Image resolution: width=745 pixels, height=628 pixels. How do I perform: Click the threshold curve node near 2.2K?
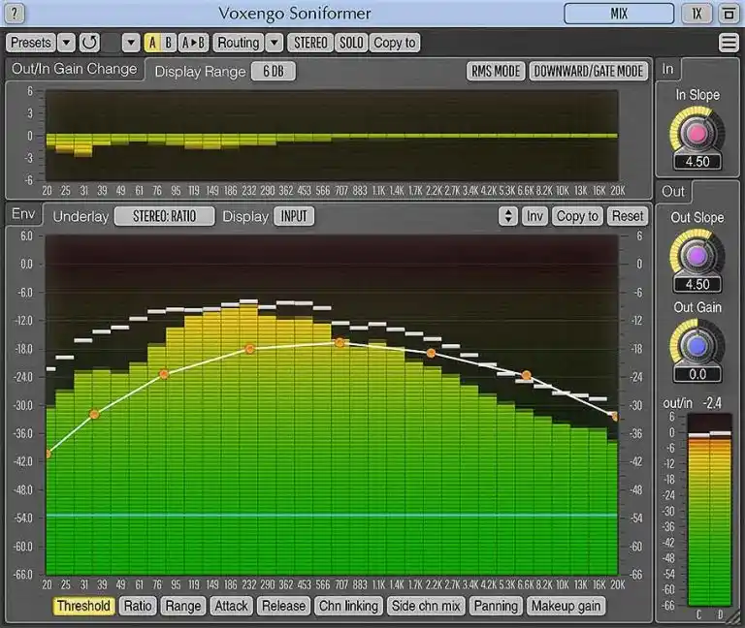point(431,353)
